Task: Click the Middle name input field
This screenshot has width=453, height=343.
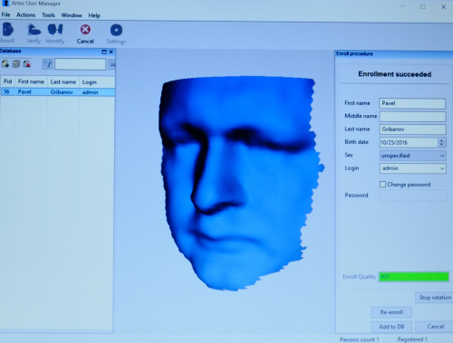Action: (412, 116)
